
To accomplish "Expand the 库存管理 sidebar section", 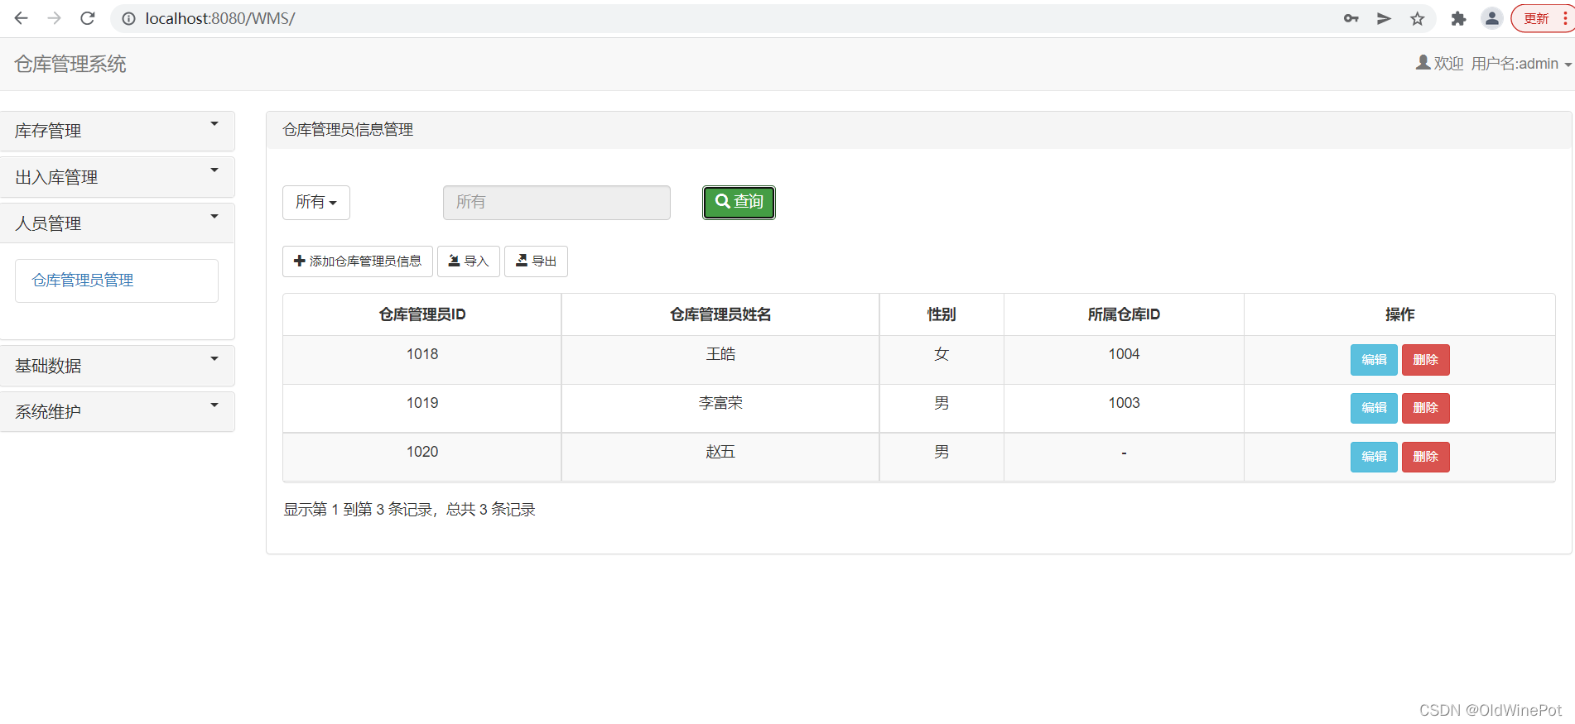I will pos(118,131).
